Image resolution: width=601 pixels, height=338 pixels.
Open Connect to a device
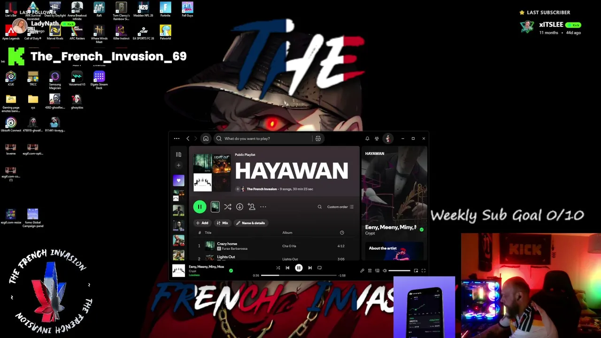click(x=377, y=270)
